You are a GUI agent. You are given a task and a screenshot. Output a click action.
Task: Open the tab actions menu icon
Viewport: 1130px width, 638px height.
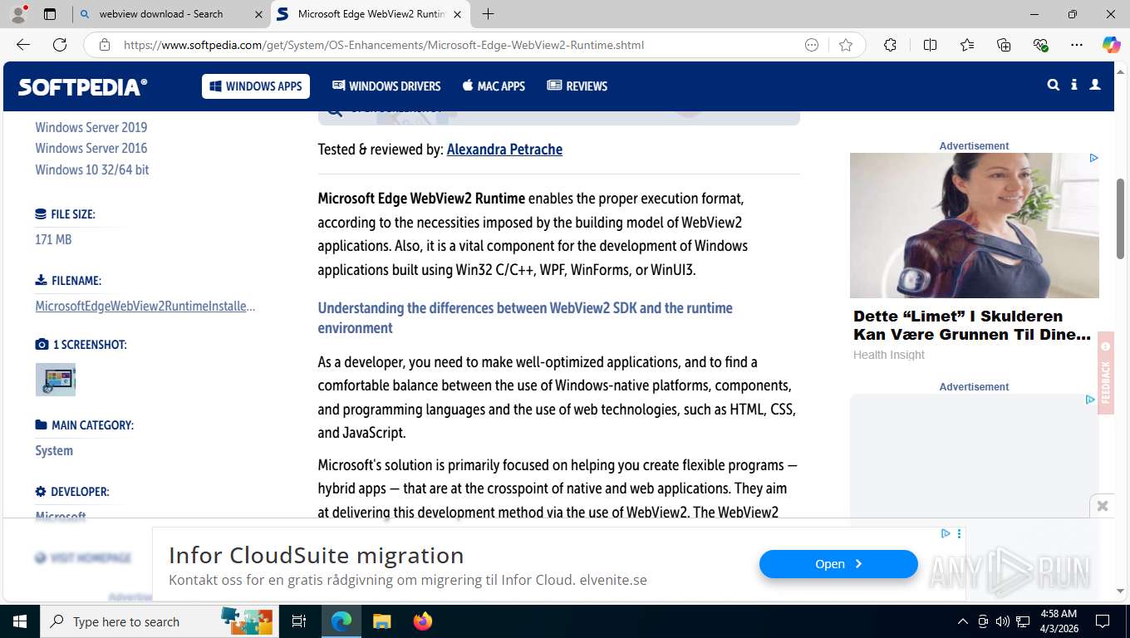point(50,14)
